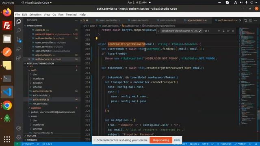Screen dimensions: 260x146
Task: Open jwt.service.ts in file tree
Action: click(x=40, y=104)
